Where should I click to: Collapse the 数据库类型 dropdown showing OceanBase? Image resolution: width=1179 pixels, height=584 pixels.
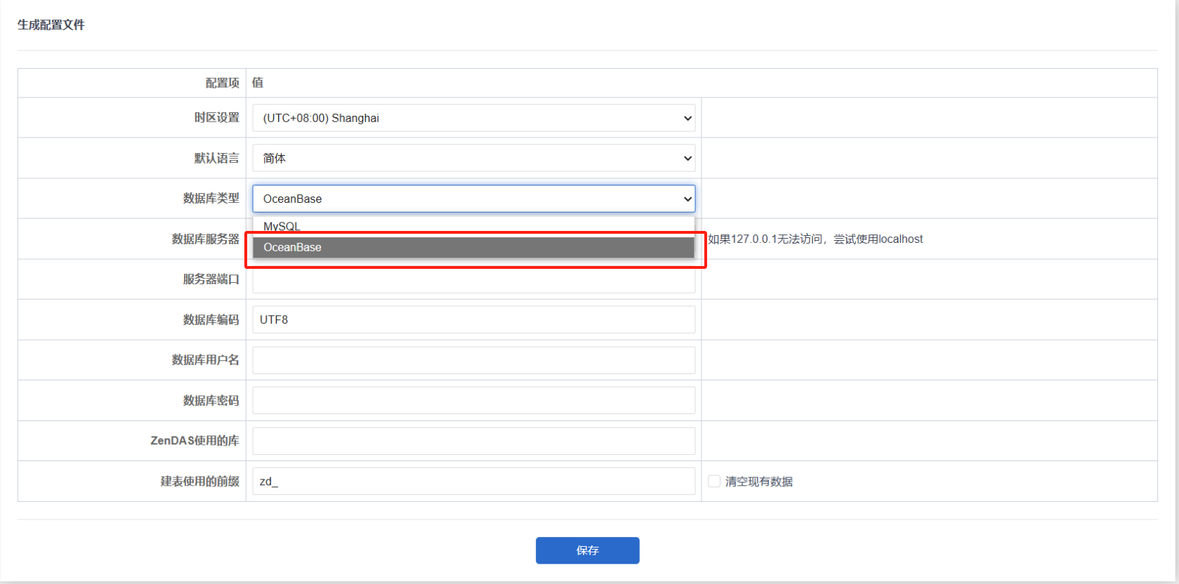[473, 199]
